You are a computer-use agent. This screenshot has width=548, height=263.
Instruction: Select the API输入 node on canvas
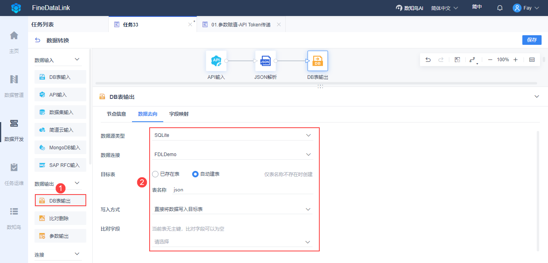point(216,61)
